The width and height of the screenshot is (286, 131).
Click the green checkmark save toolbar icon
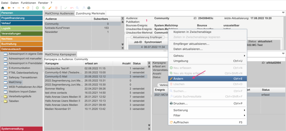pos(66,8)
